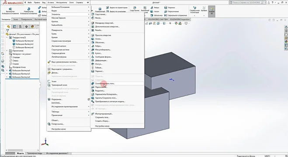Click Настройка меню in Elements submenu
The image size is (288, 157).
(117, 126)
